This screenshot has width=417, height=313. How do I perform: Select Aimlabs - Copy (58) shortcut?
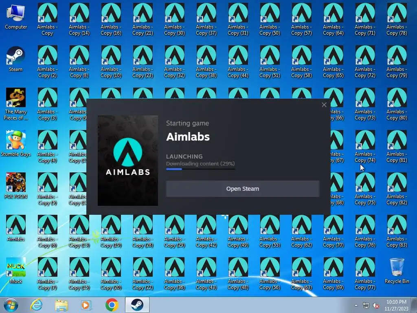[302, 62]
